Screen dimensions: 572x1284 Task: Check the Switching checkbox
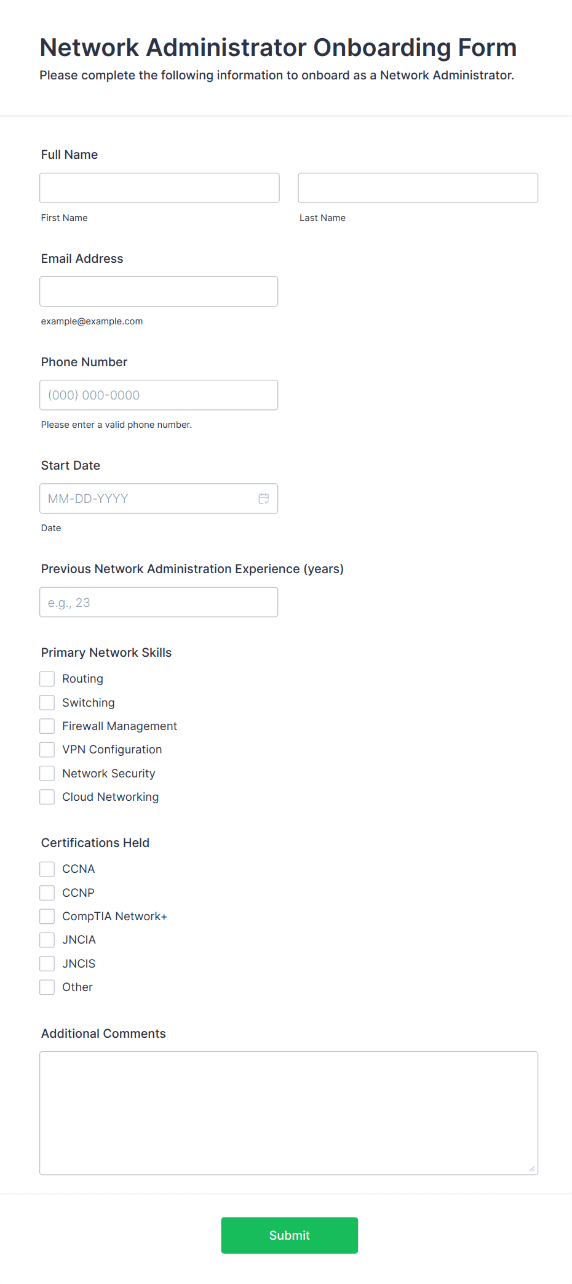(47, 702)
